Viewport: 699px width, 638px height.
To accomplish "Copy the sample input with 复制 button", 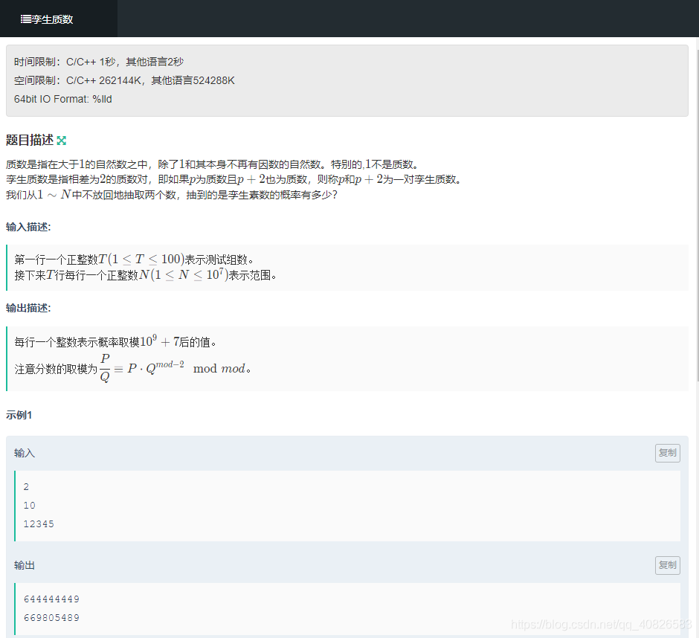I will tap(667, 453).
